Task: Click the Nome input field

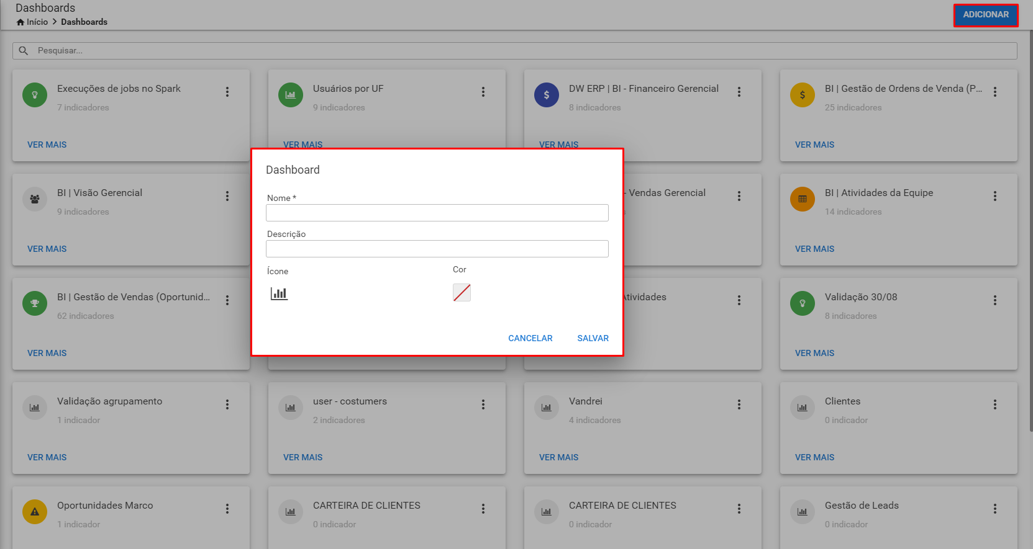Action: coord(437,213)
